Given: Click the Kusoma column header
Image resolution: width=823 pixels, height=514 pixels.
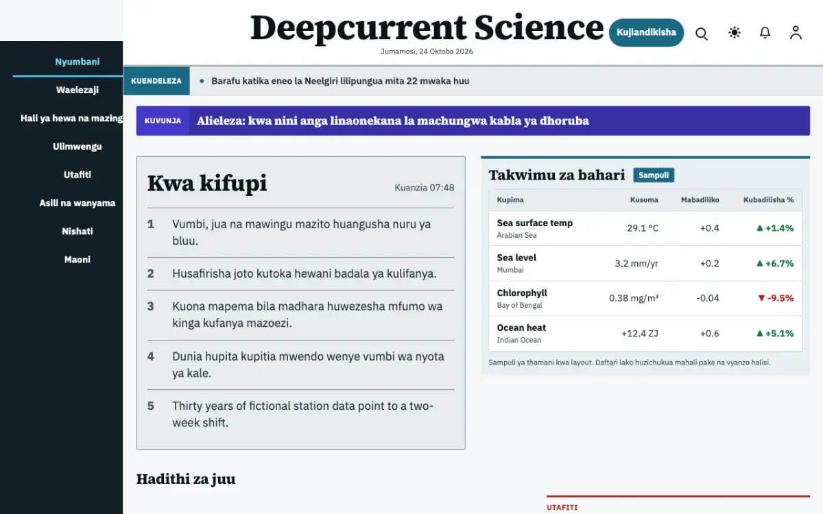Looking at the screenshot, I should (x=644, y=200).
